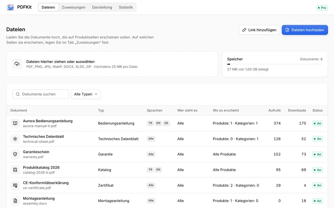Image resolution: width=334 pixels, height=208 pixels.
Task: Click the file icon for Montageanleitung
Action: click(15, 201)
